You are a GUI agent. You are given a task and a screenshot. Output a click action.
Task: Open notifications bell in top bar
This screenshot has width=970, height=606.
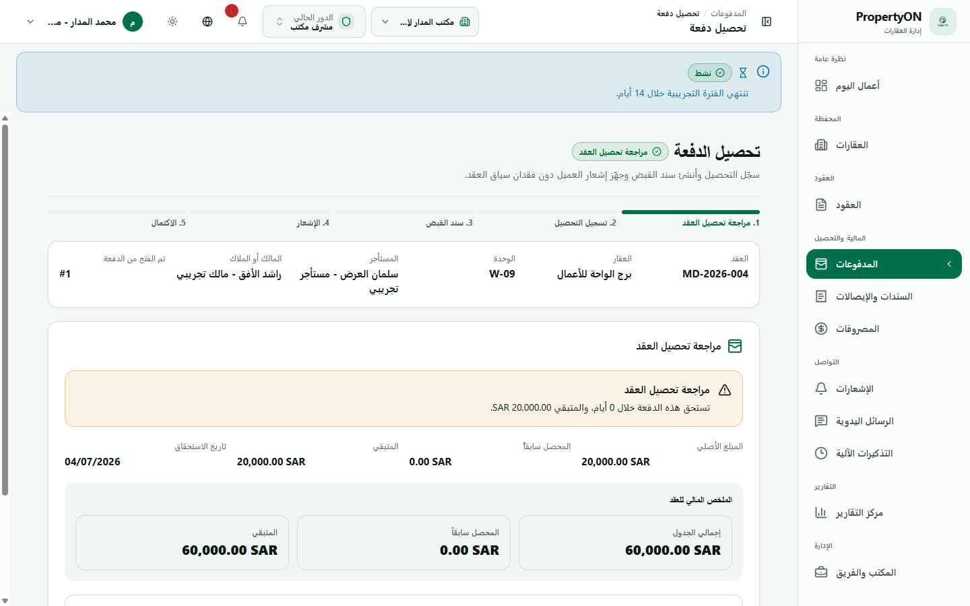pos(243,22)
